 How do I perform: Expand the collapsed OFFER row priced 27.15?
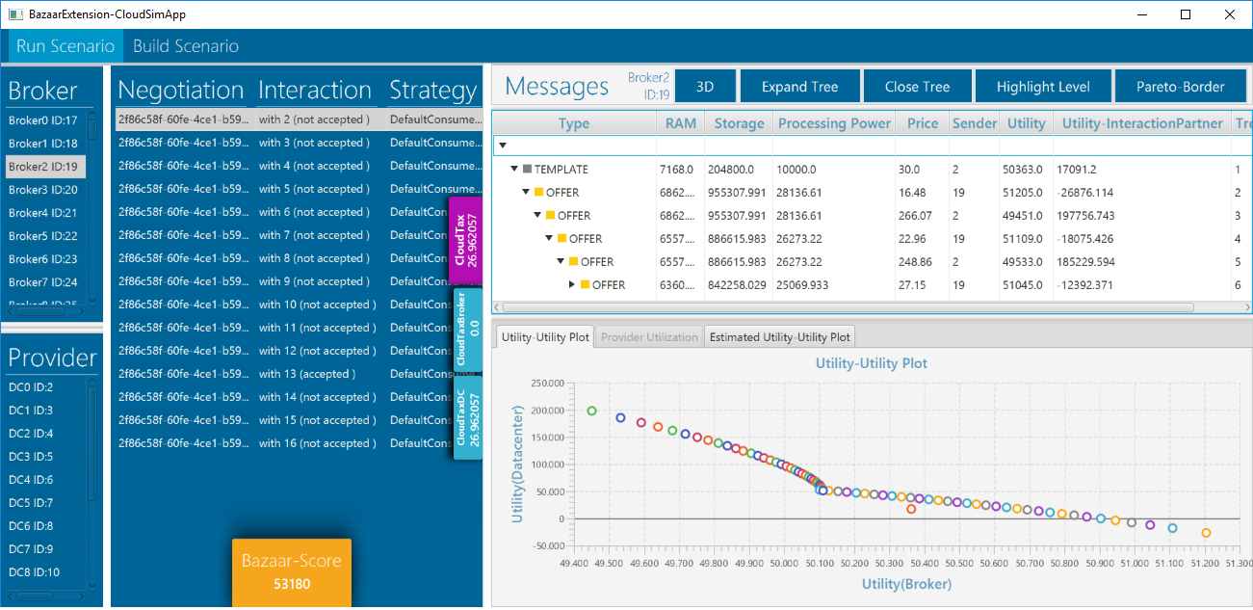572,285
